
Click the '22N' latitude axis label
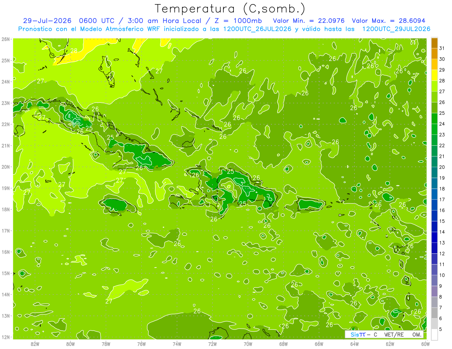click(x=6, y=124)
